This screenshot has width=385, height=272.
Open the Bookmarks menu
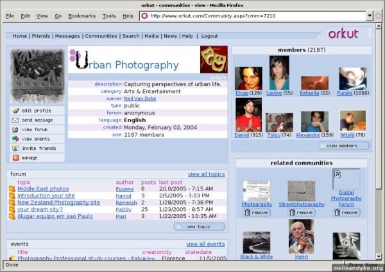[x=81, y=15]
